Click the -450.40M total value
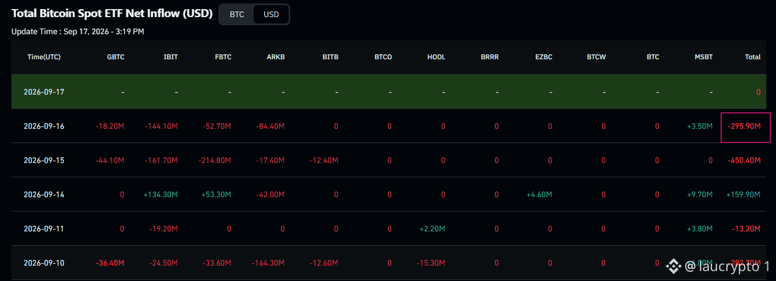 (744, 160)
